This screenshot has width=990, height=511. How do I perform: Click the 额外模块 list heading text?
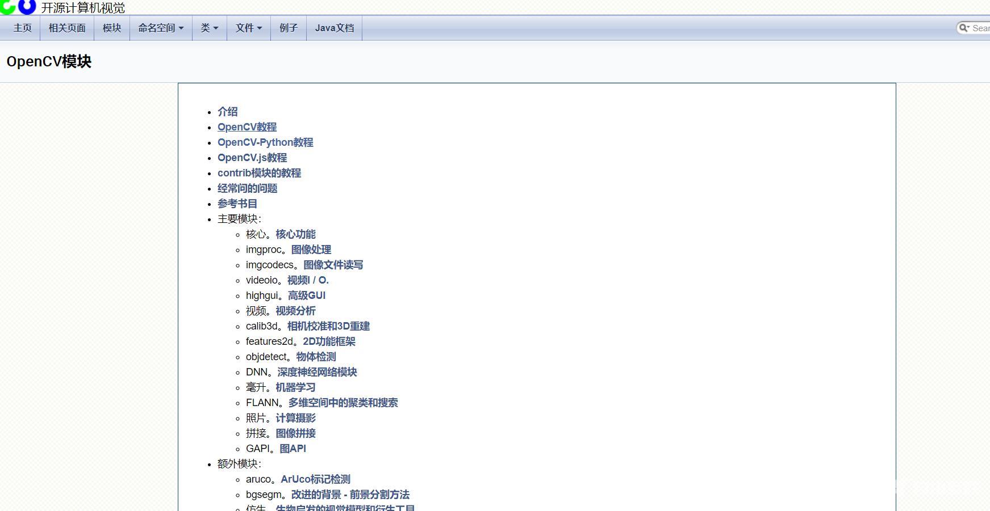[x=239, y=464]
